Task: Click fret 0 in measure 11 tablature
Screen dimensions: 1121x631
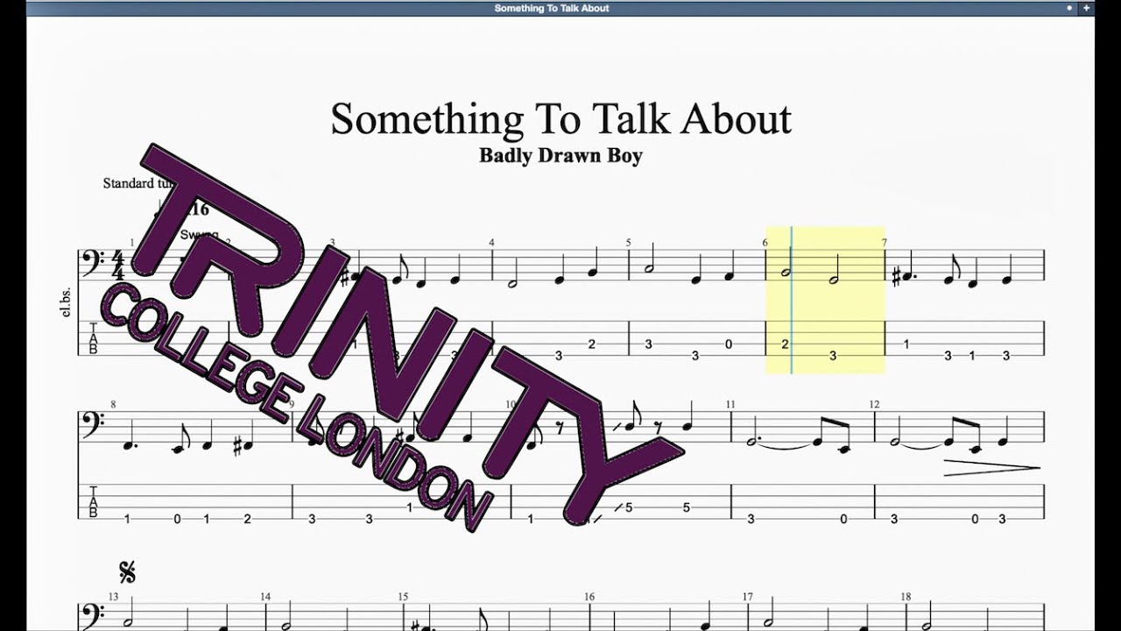Action: click(x=843, y=519)
